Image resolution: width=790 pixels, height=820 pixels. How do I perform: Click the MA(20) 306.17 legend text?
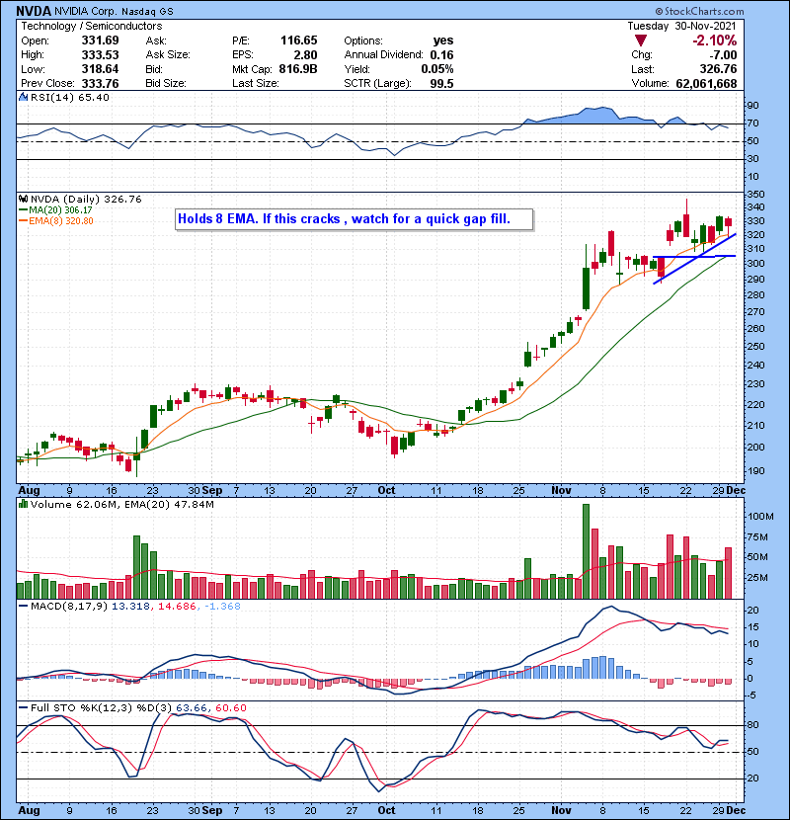(x=60, y=209)
